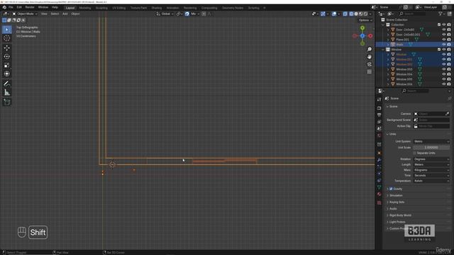Open the Temperature Kelvin dropdown
454x255 pixels.
click(431, 181)
